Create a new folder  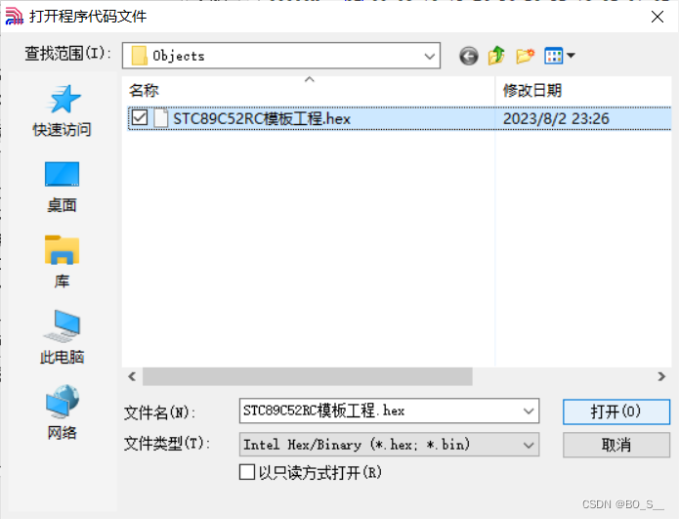pyautogui.click(x=526, y=56)
